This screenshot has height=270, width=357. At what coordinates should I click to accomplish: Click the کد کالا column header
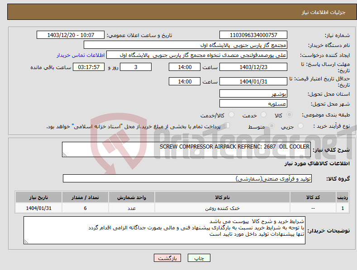pos(313,197)
